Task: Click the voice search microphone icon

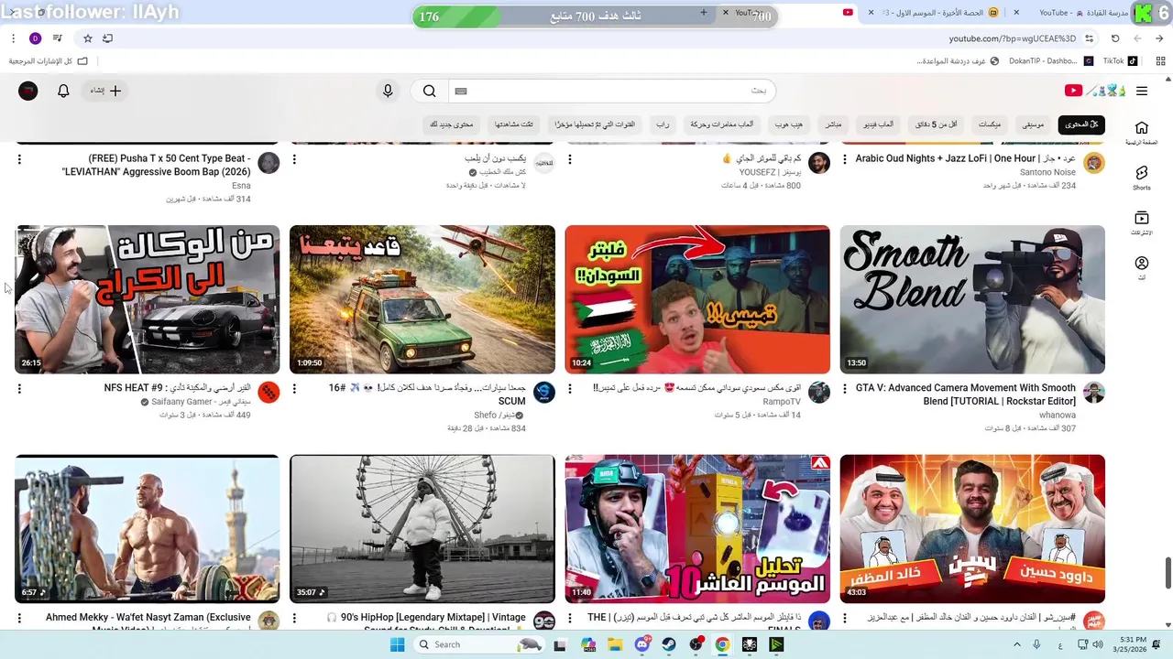Action: (388, 91)
